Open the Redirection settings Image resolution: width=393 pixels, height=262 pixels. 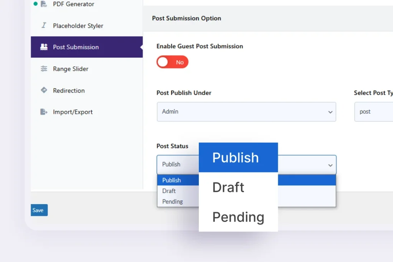87,91
